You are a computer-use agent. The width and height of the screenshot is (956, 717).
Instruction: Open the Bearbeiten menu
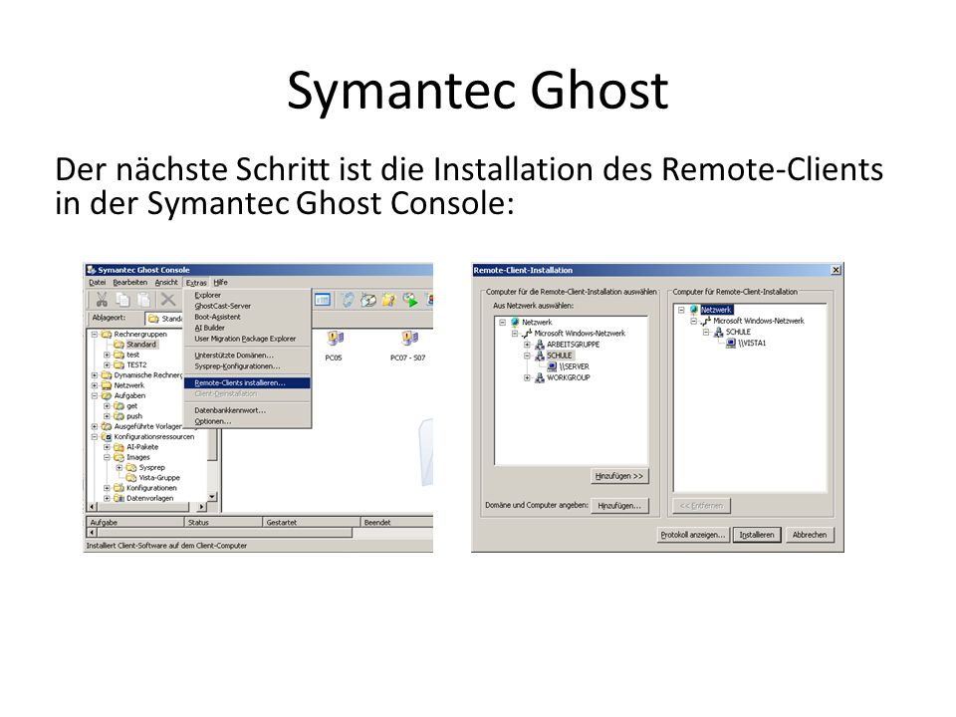129,282
